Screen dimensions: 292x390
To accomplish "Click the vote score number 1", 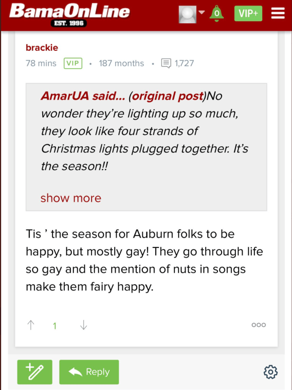I will [x=55, y=326].
